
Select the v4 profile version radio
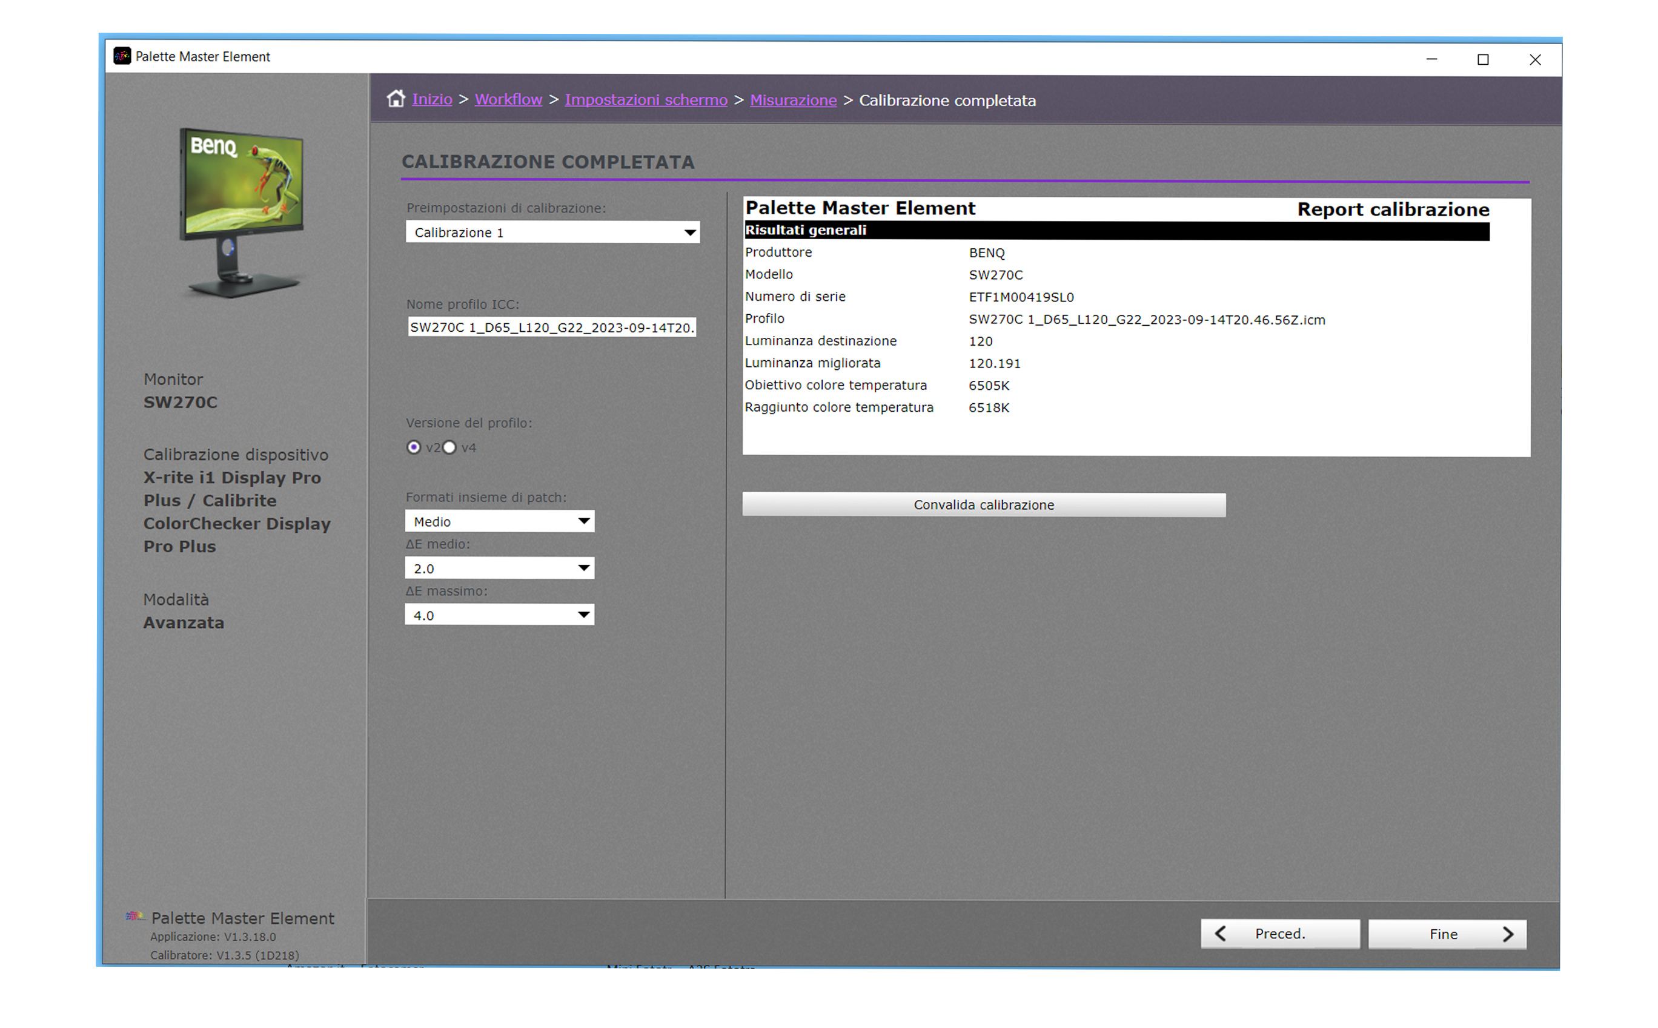(x=449, y=447)
